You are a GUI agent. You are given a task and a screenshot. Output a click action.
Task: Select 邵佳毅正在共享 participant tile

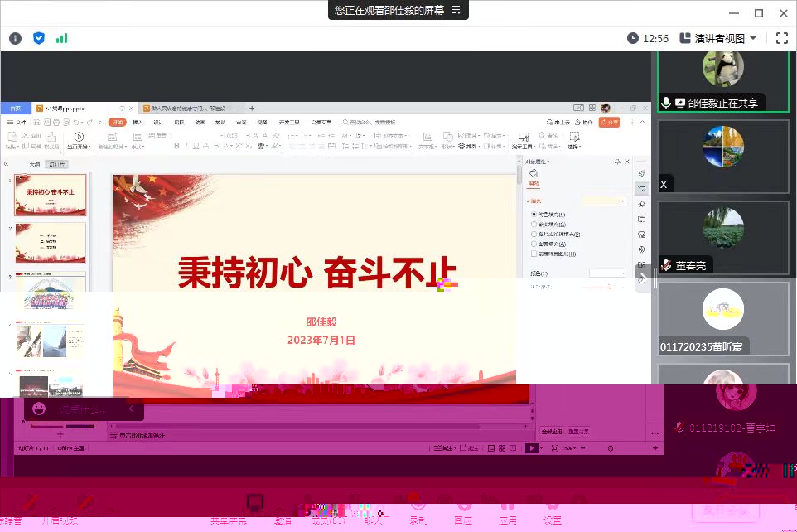coord(722,81)
